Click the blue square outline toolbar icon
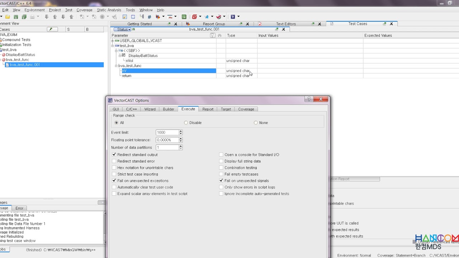 pyautogui.click(x=133, y=17)
